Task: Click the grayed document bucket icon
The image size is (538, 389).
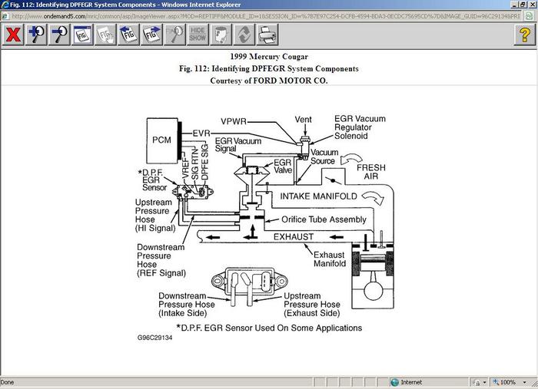Action: 221,35
